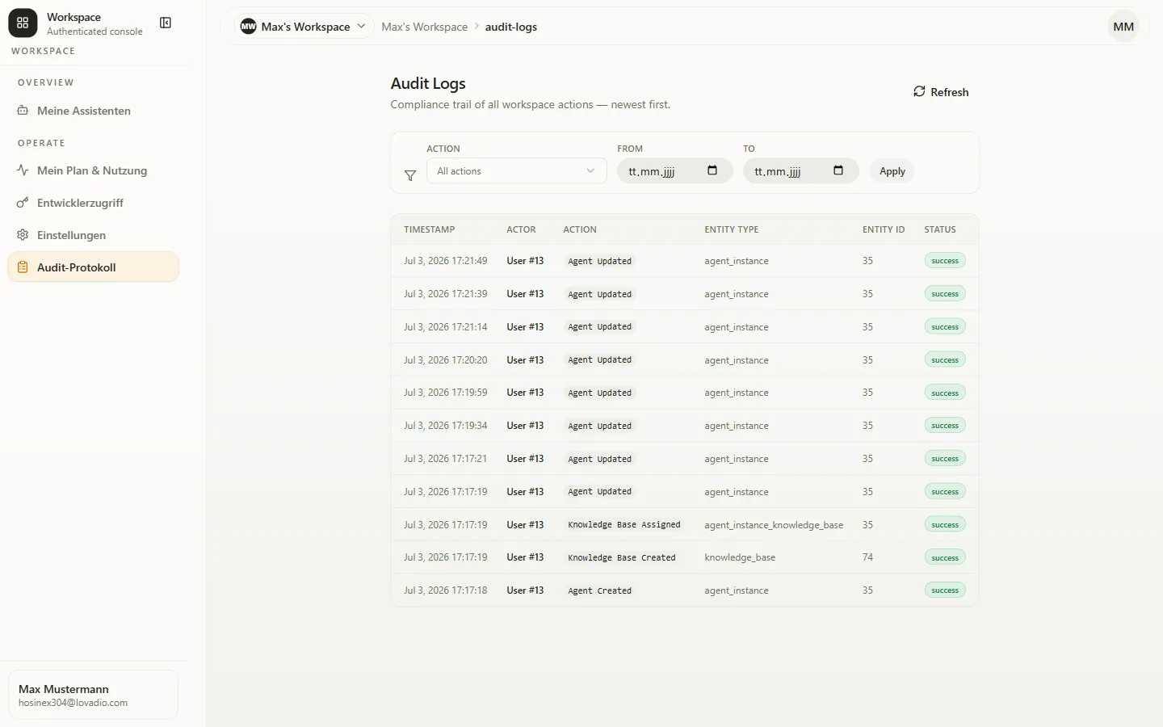Click the Meine Assistenten bot icon
This screenshot has height=727, width=1163.
[23, 111]
